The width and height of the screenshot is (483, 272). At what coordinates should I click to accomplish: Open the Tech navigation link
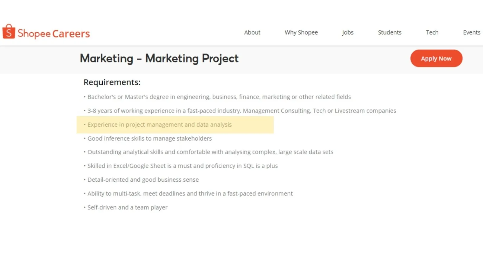[x=432, y=32]
